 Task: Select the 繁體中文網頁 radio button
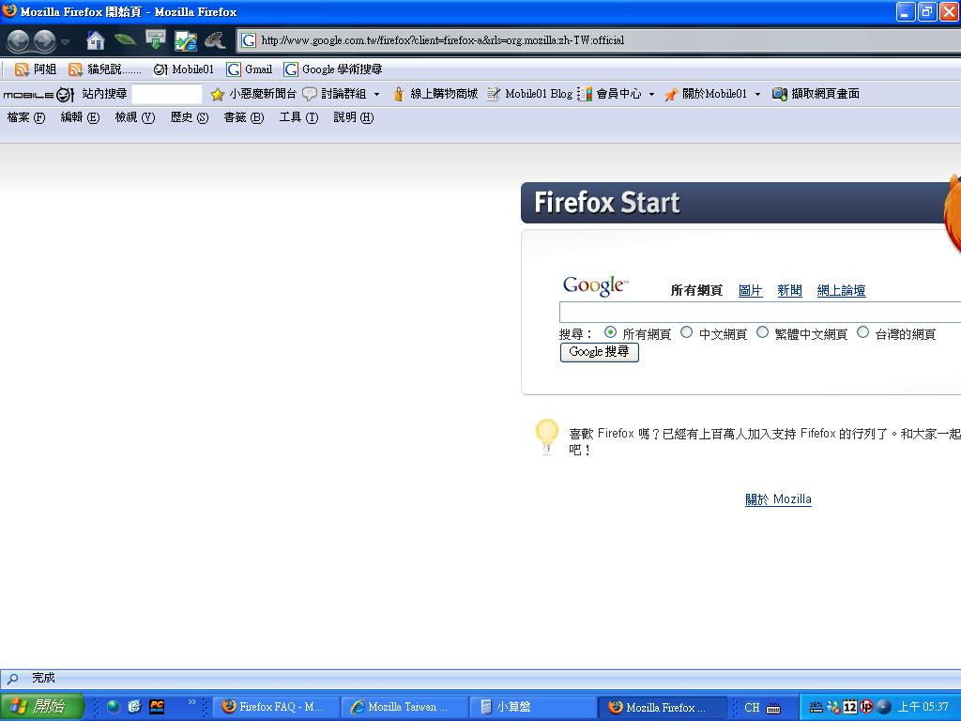pyautogui.click(x=762, y=332)
